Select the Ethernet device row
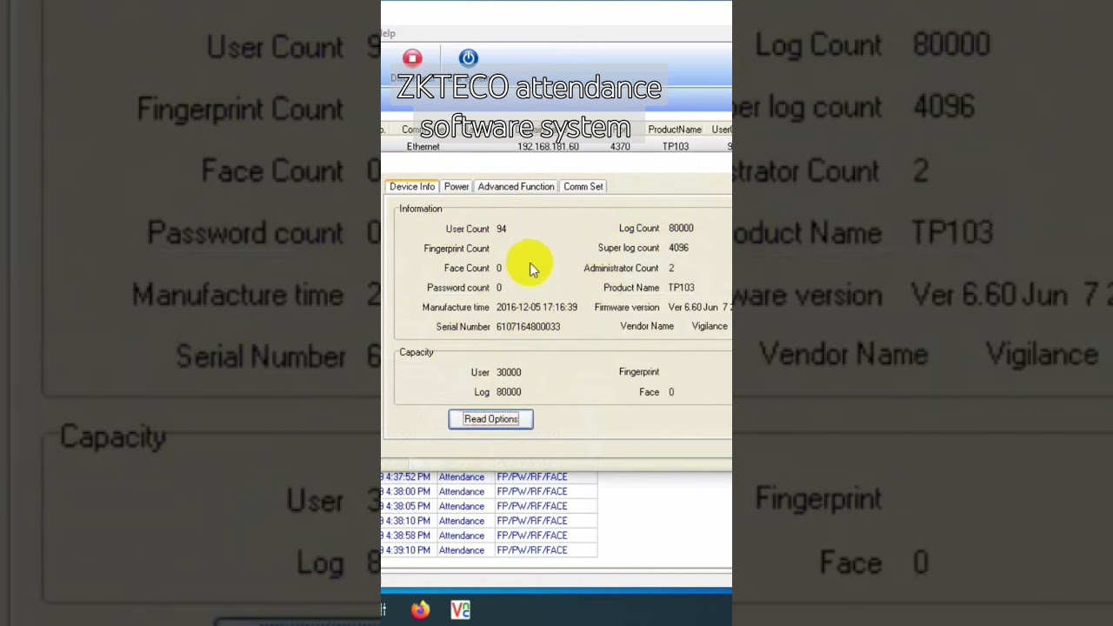 pyautogui.click(x=556, y=146)
